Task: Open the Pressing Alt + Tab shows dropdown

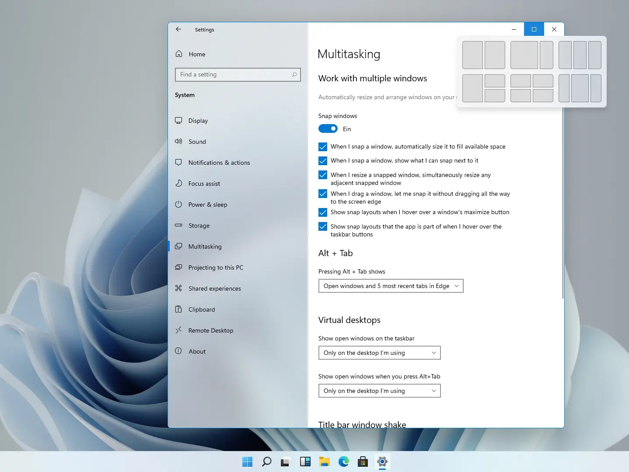Action: 391,286
